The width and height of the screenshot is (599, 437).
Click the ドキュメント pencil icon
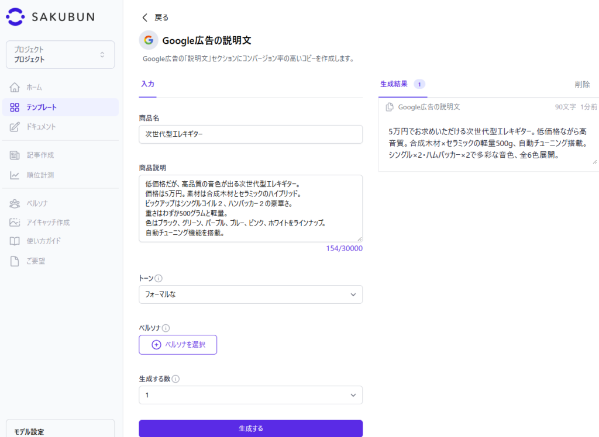pos(15,127)
